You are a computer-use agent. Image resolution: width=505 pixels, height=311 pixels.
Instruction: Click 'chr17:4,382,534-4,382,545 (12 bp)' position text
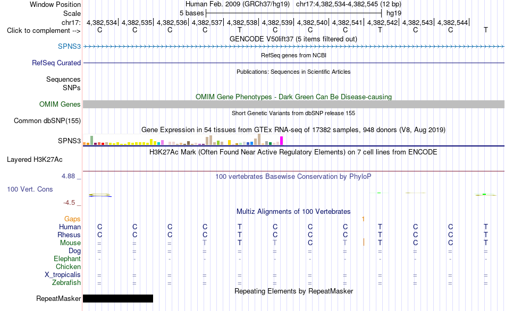click(349, 4)
